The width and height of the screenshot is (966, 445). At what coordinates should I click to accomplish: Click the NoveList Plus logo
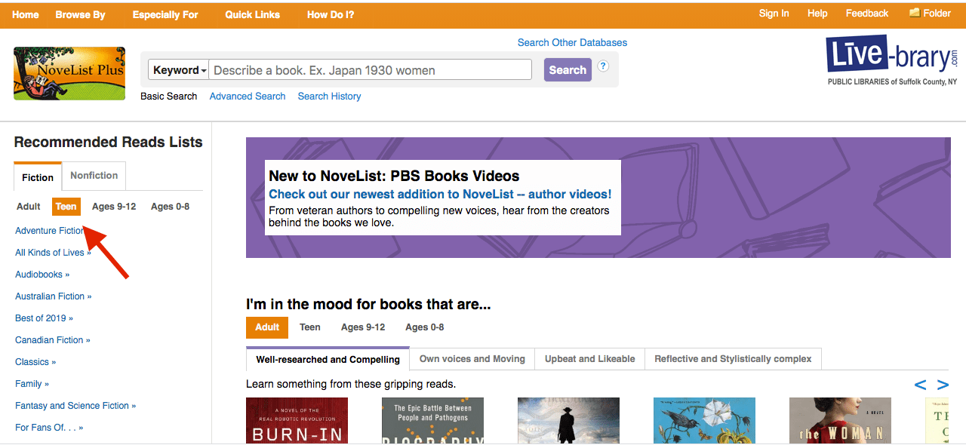[69, 73]
